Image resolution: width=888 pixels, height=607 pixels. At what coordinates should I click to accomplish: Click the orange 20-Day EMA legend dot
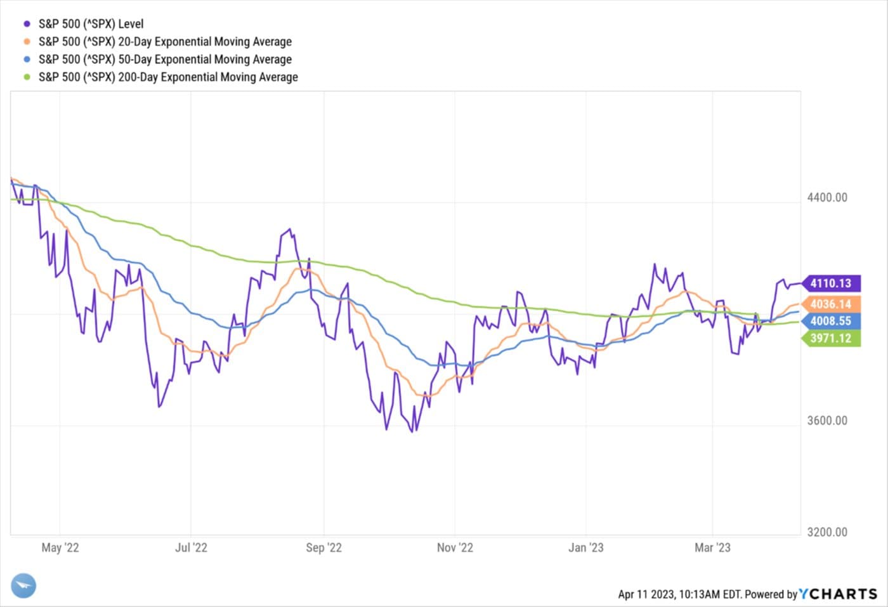click(27, 42)
